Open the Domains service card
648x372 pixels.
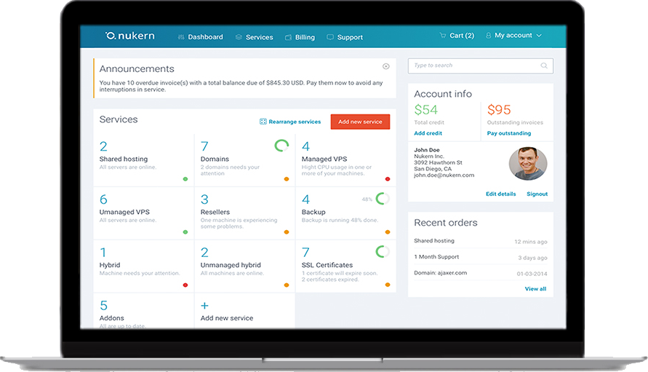point(244,160)
